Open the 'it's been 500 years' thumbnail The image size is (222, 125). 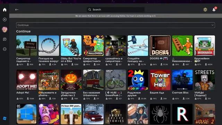click(71, 114)
